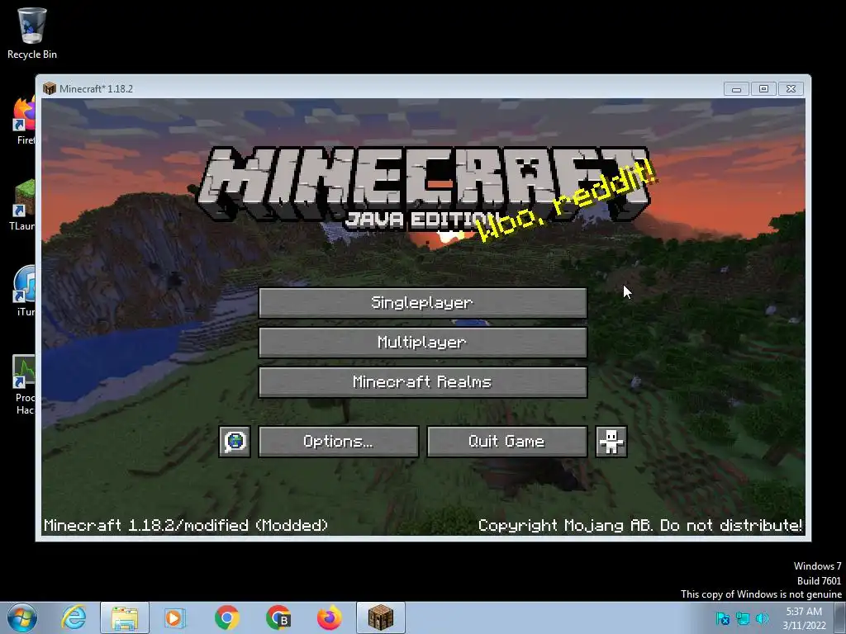Launch Firefox from taskbar
The height and width of the screenshot is (634, 846).
(x=329, y=617)
